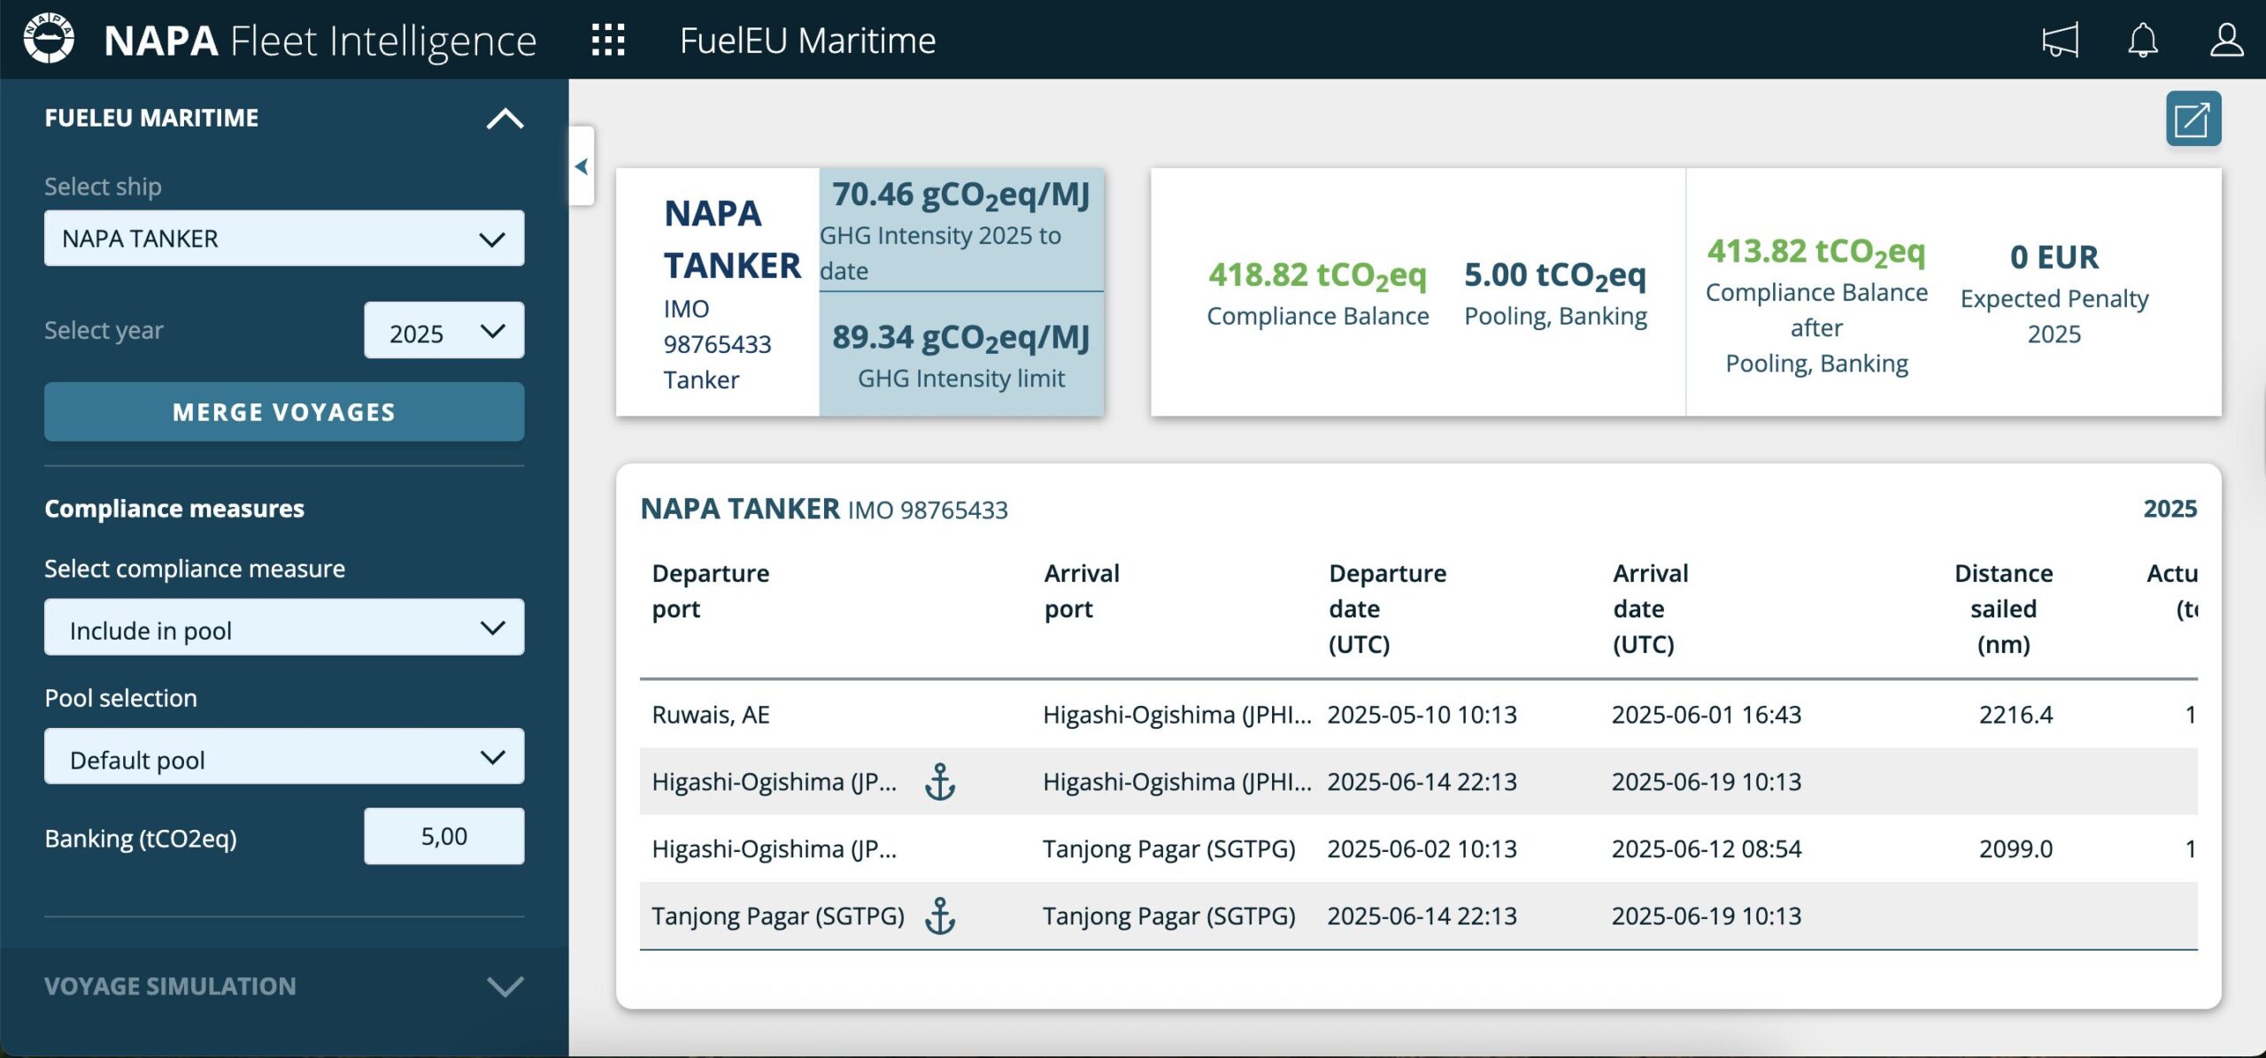The image size is (2266, 1058).
Task: Open the Pool selection dropdown
Action: point(284,756)
